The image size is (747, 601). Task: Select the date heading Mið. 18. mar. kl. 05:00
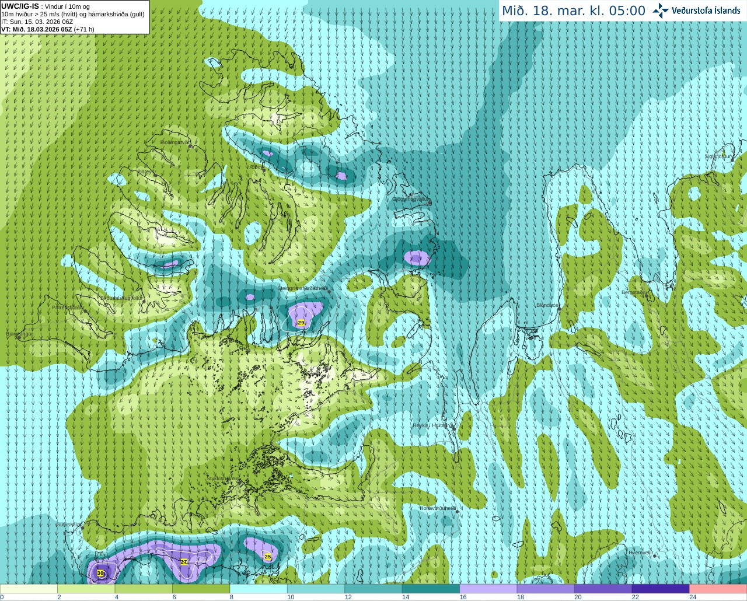point(574,11)
